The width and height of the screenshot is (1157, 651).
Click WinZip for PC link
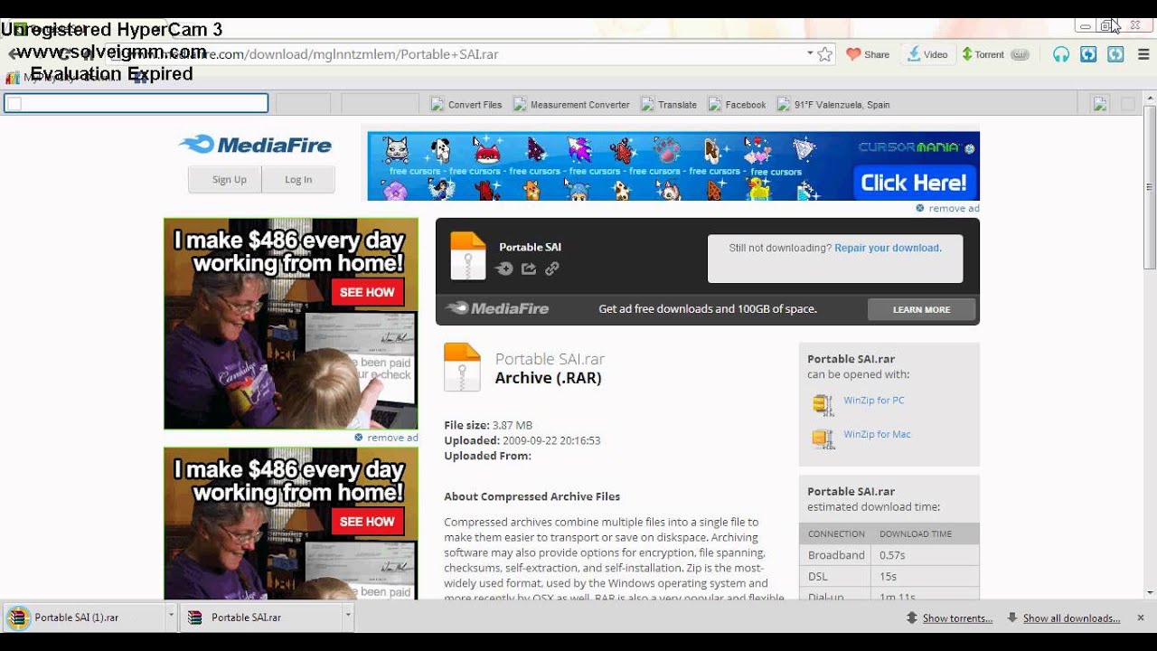(873, 401)
